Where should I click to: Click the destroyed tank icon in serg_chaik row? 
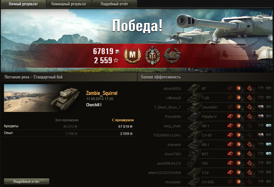pyautogui.click(x=230, y=126)
